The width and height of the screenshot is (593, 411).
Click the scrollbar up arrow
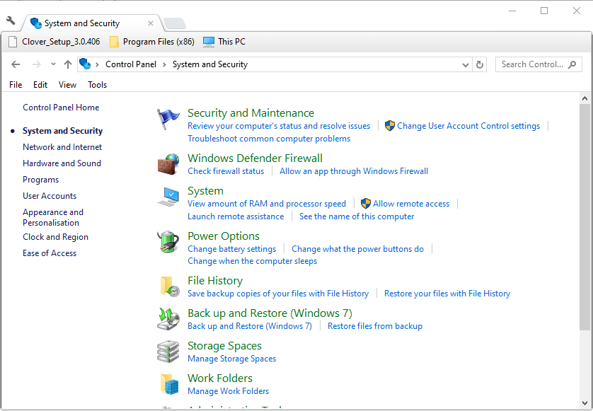(585, 99)
